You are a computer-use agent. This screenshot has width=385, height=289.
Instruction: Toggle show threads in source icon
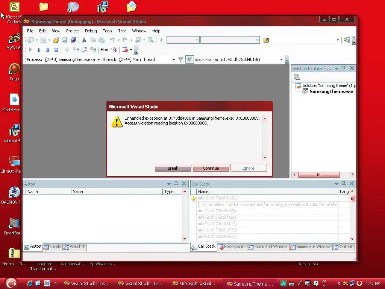[189, 59]
